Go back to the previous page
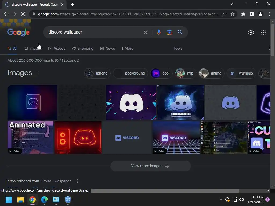The width and height of the screenshot is (275, 206). click(x=6, y=14)
